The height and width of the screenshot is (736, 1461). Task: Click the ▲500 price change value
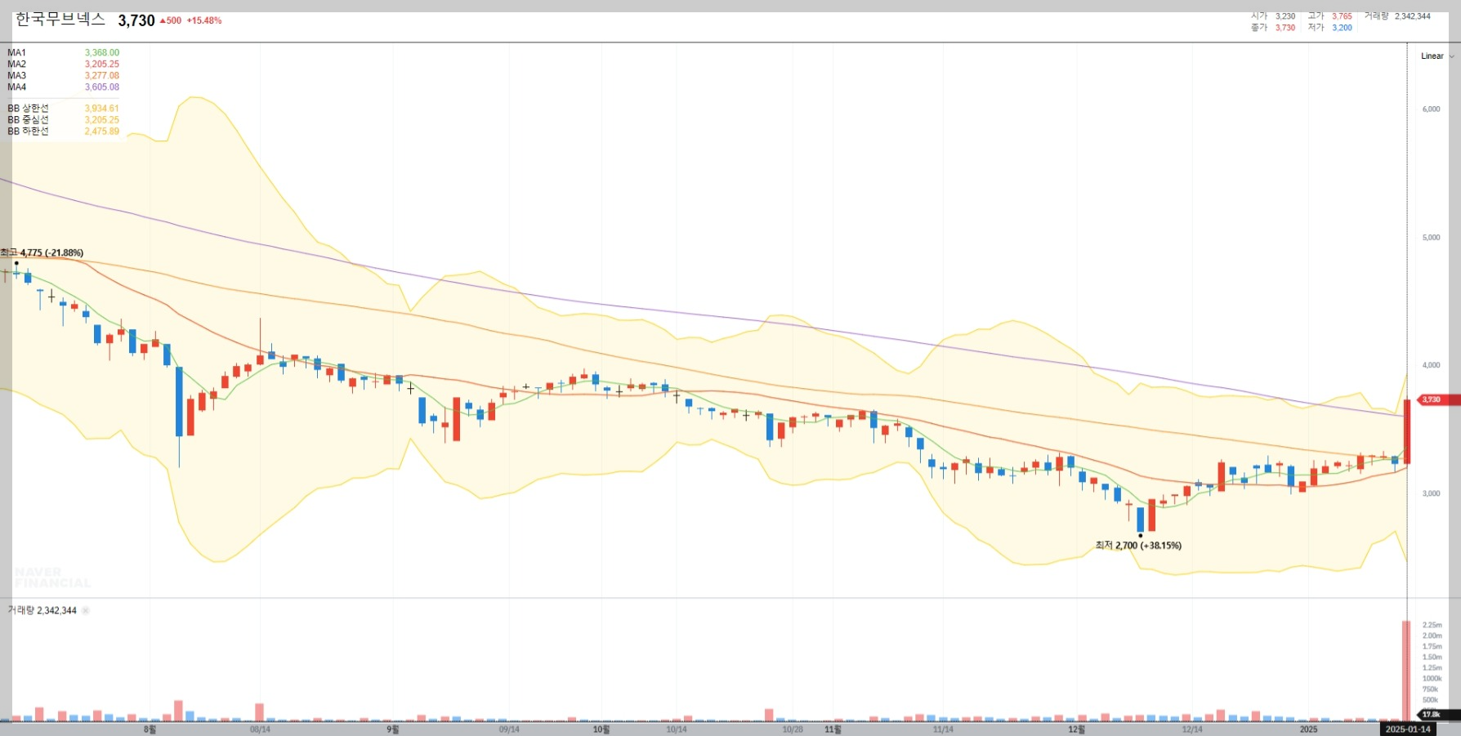[x=171, y=20]
